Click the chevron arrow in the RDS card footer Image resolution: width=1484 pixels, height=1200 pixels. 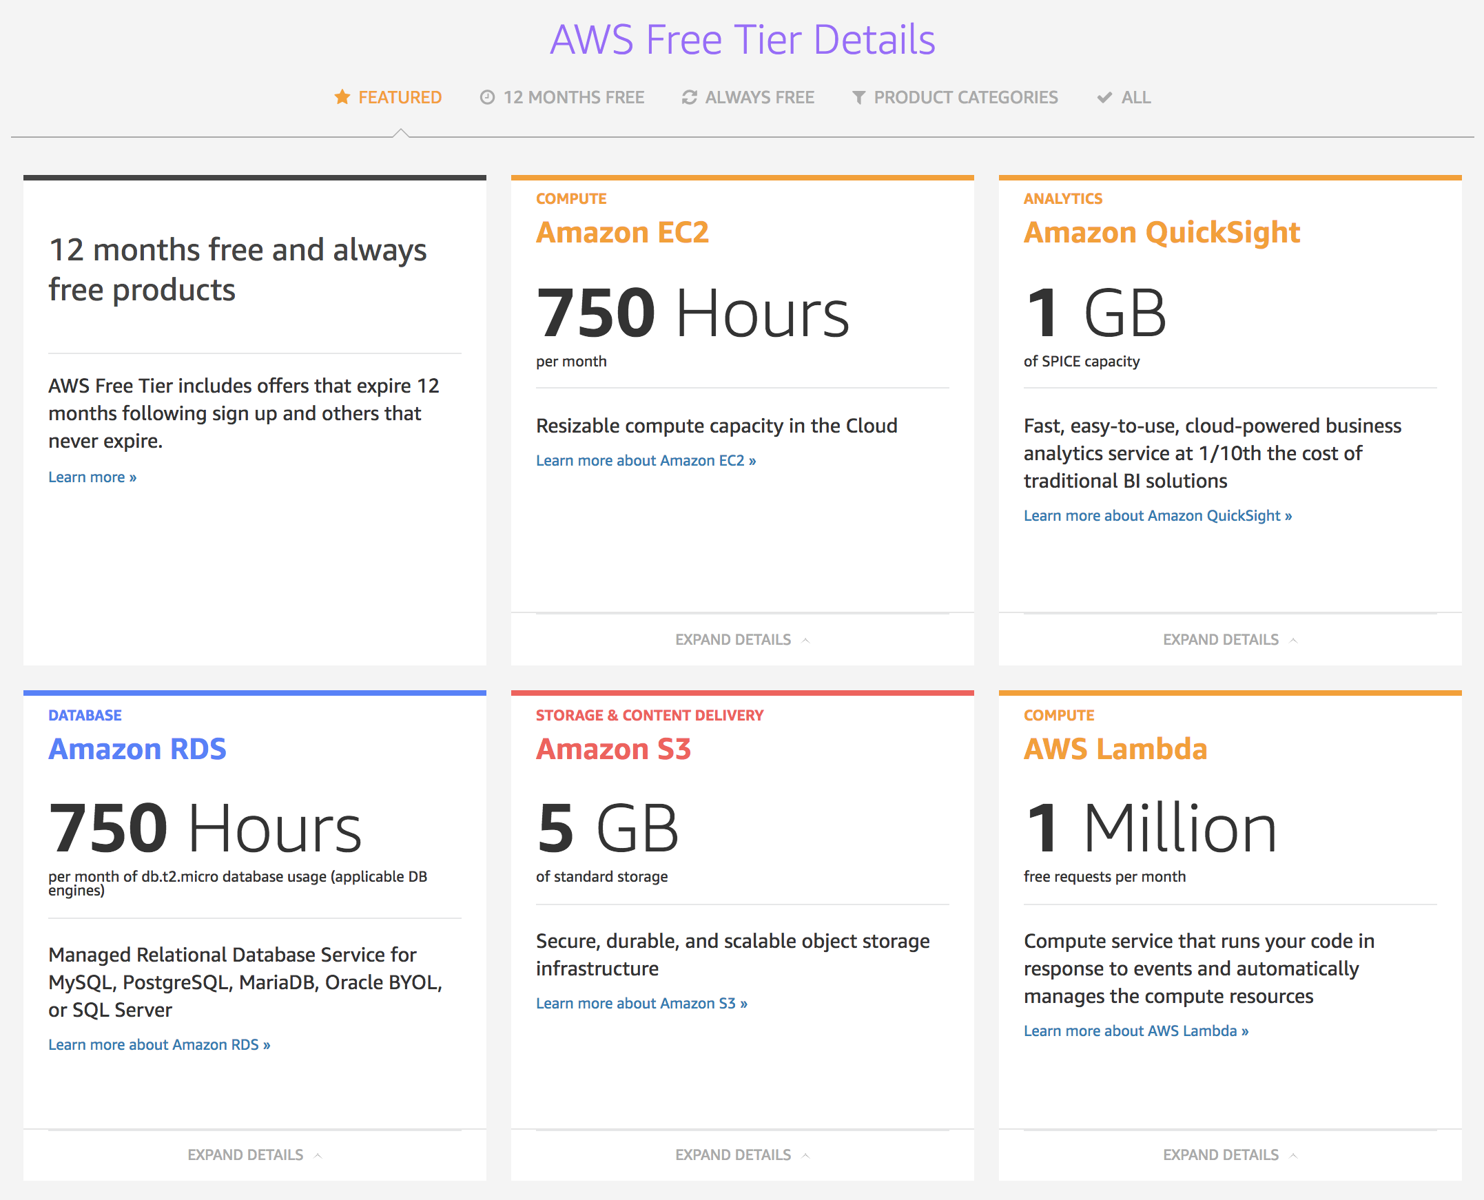coord(318,1155)
